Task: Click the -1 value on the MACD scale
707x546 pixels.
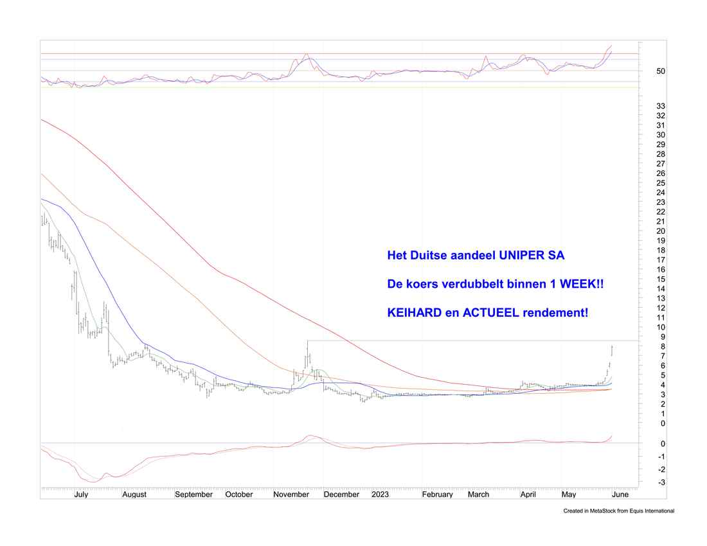Action: tap(661, 457)
